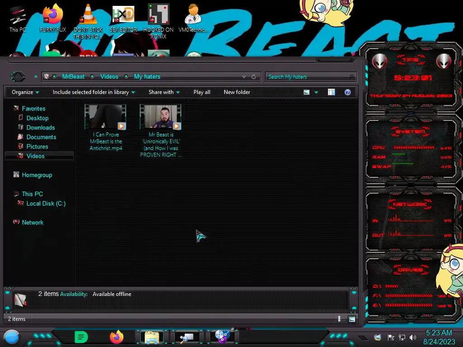Click the right alien head in TIME gadget
This screenshot has height=347, width=463.
[444, 61]
